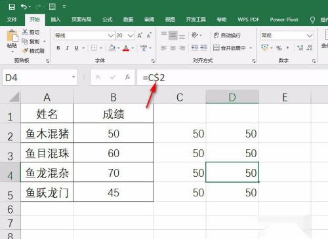The width and height of the screenshot is (328, 239).
Task: Click the phonetic guide 文 icon
Action: point(144,48)
